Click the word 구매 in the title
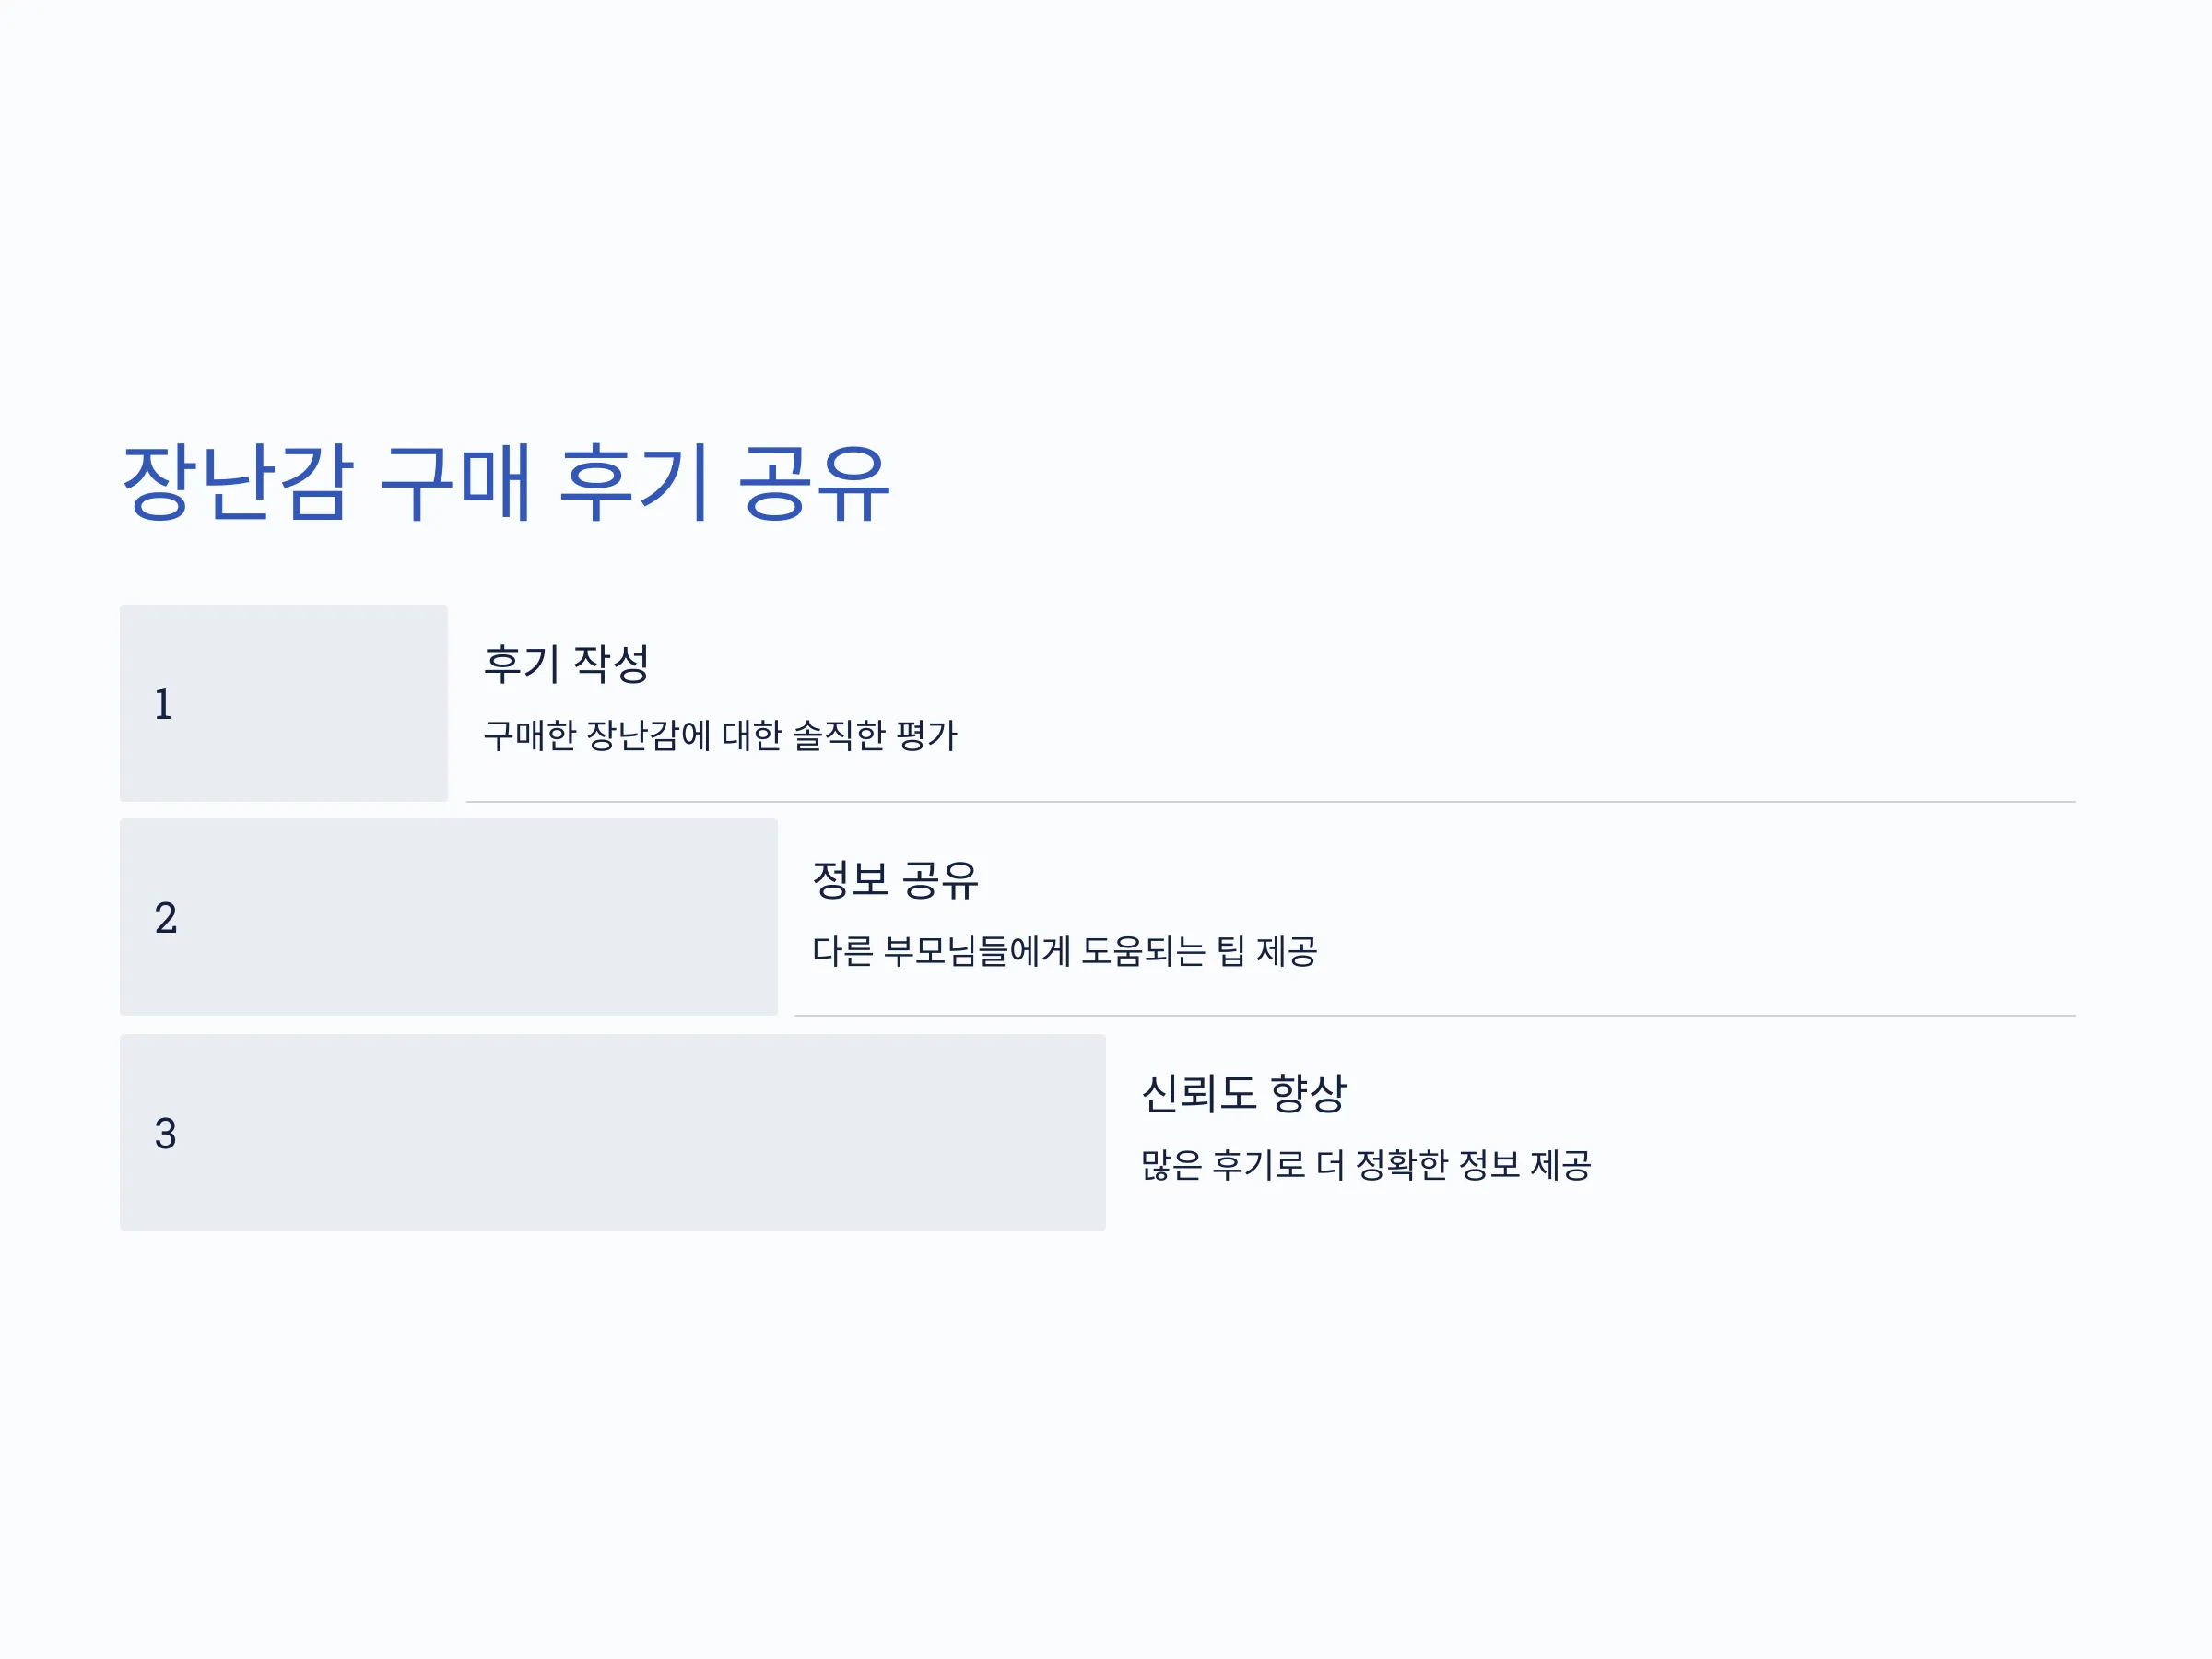 pyautogui.click(x=456, y=484)
